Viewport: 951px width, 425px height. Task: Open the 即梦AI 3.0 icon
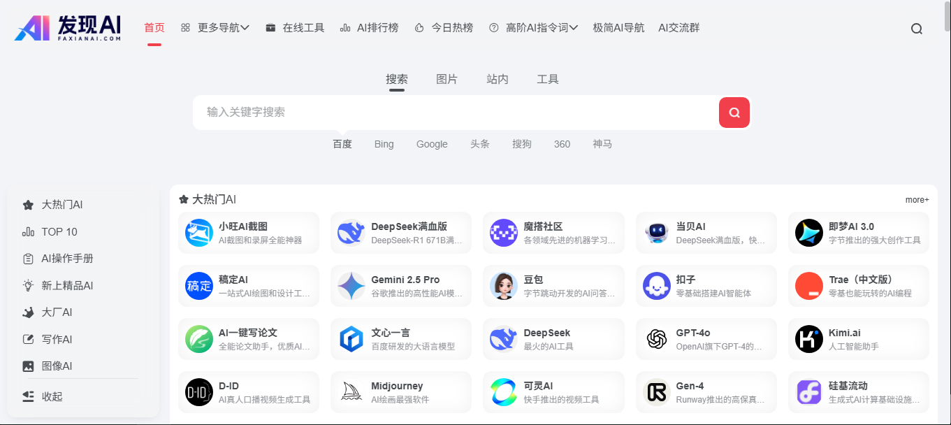click(x=809, y=233)
